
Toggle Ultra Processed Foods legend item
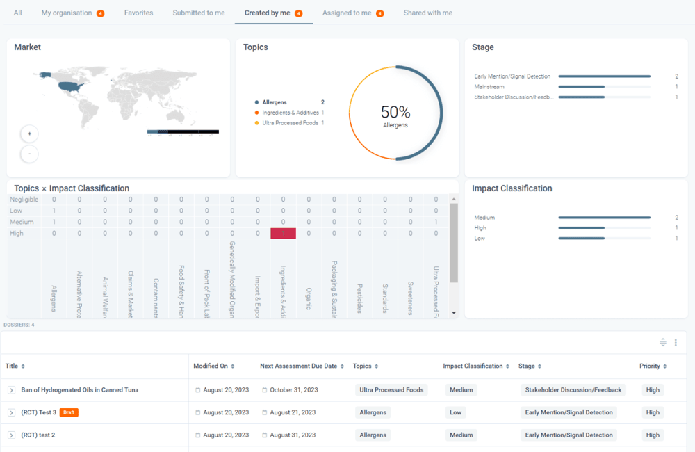pyautogui.click(x=290, y=123)
